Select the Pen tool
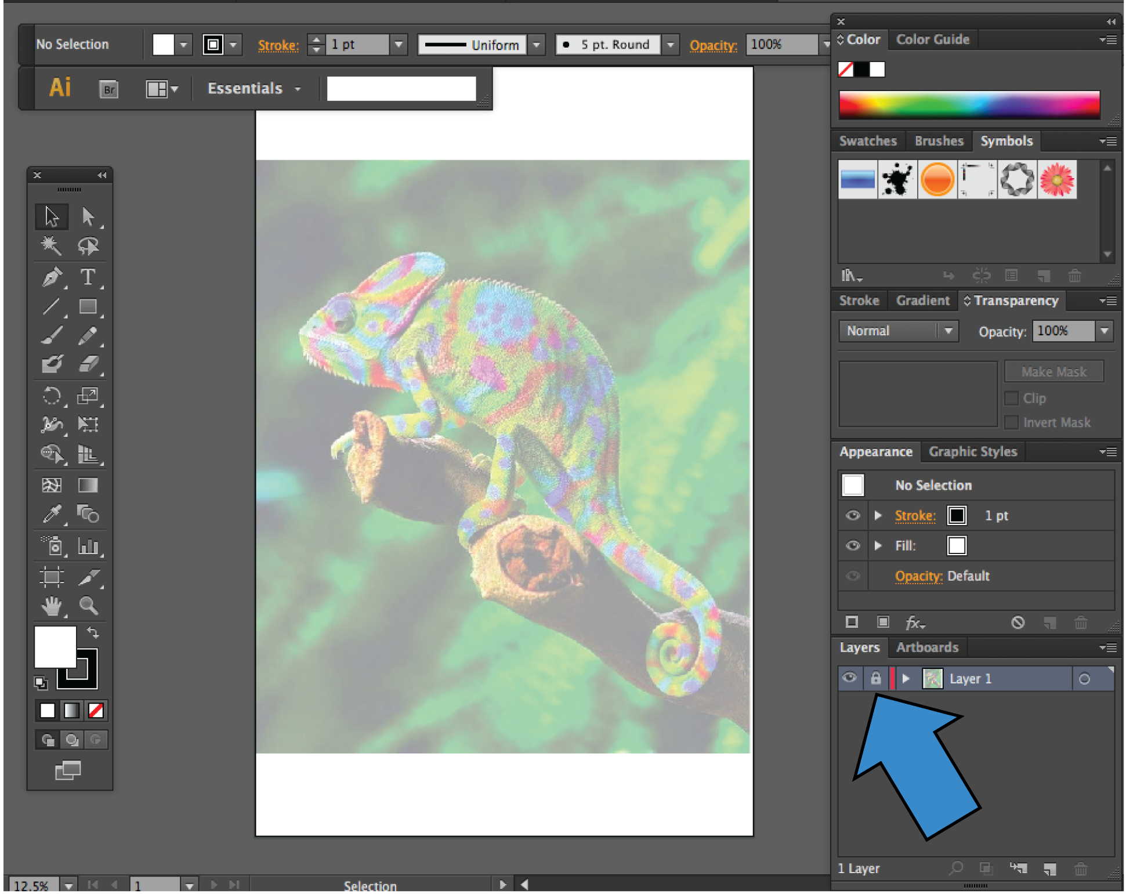Image resolution: width=1126 pixels, height=894 pixels. (52, 277)
